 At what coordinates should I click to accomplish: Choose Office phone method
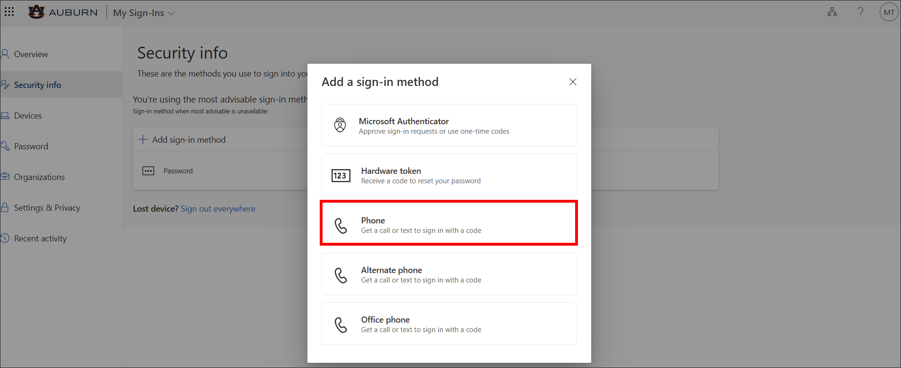[x=449, y=324]
